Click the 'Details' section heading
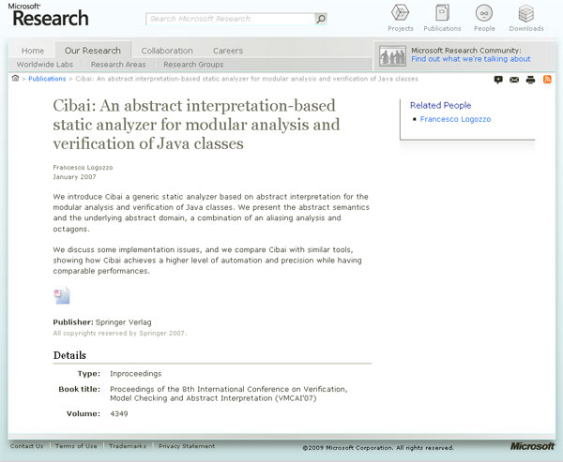The height and width of the screenshot is (462, 563). tap(69, 355)
